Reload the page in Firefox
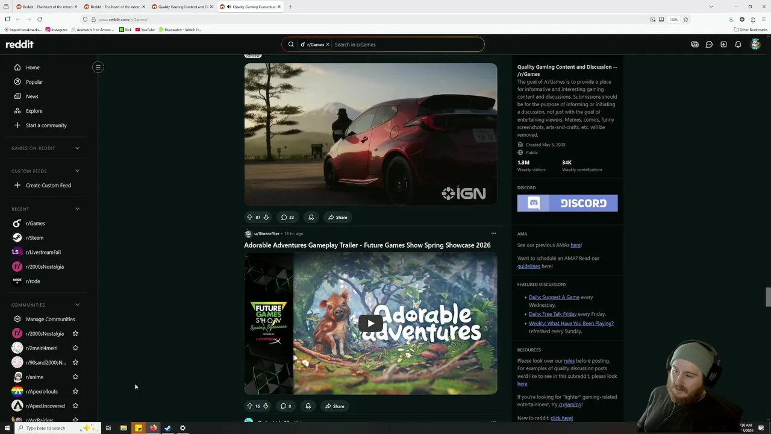The image size is (771, 434). [40, 19]
